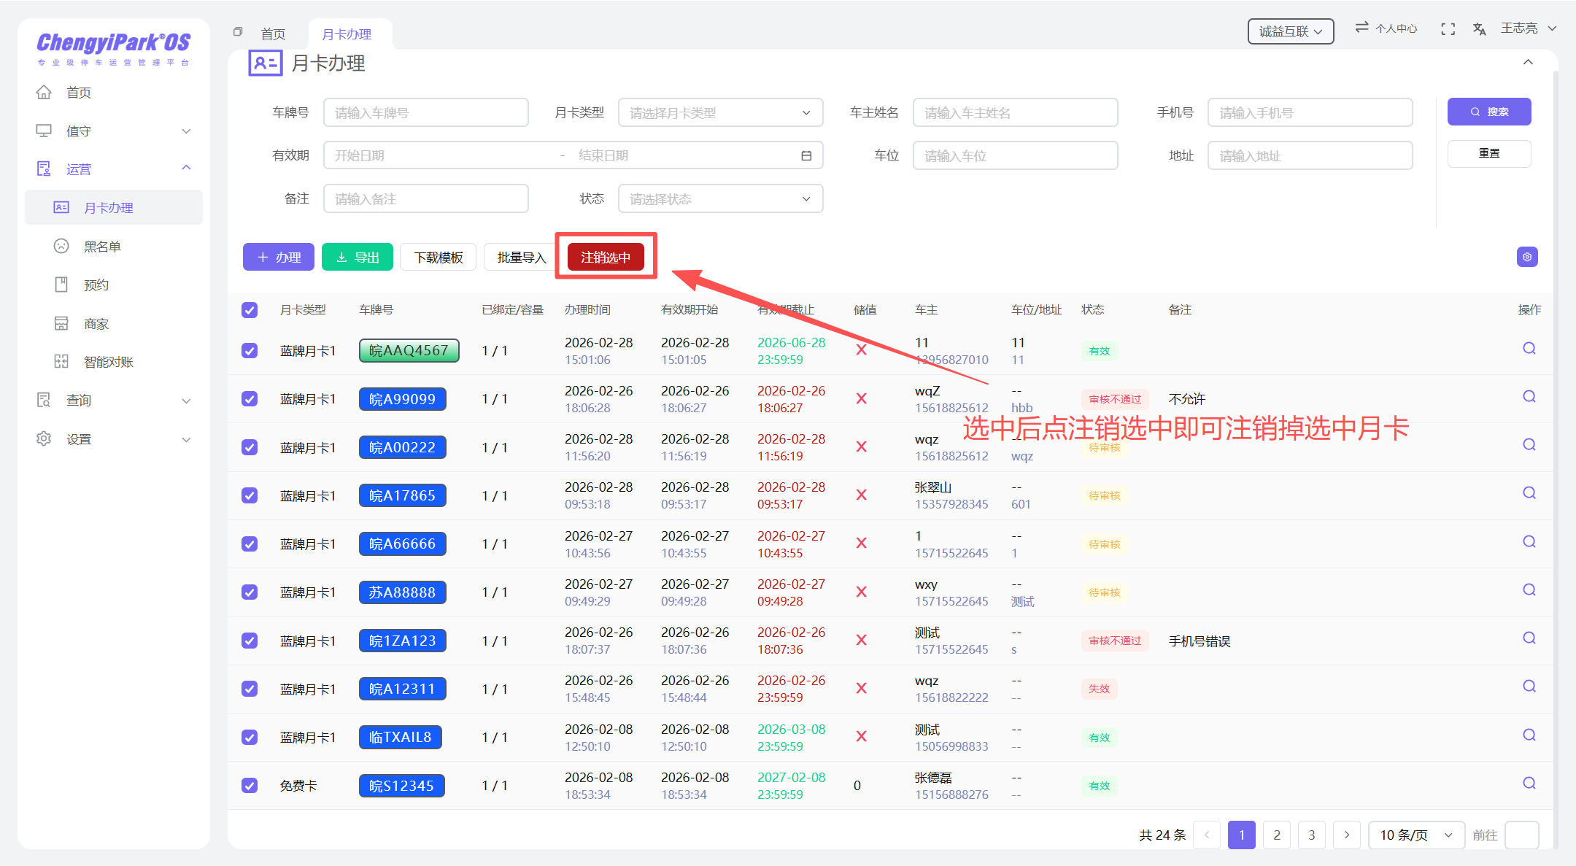The height and width of the screenshot is (866, 1576).
Task: Click the language translation icon
Action: point(1479,29)
